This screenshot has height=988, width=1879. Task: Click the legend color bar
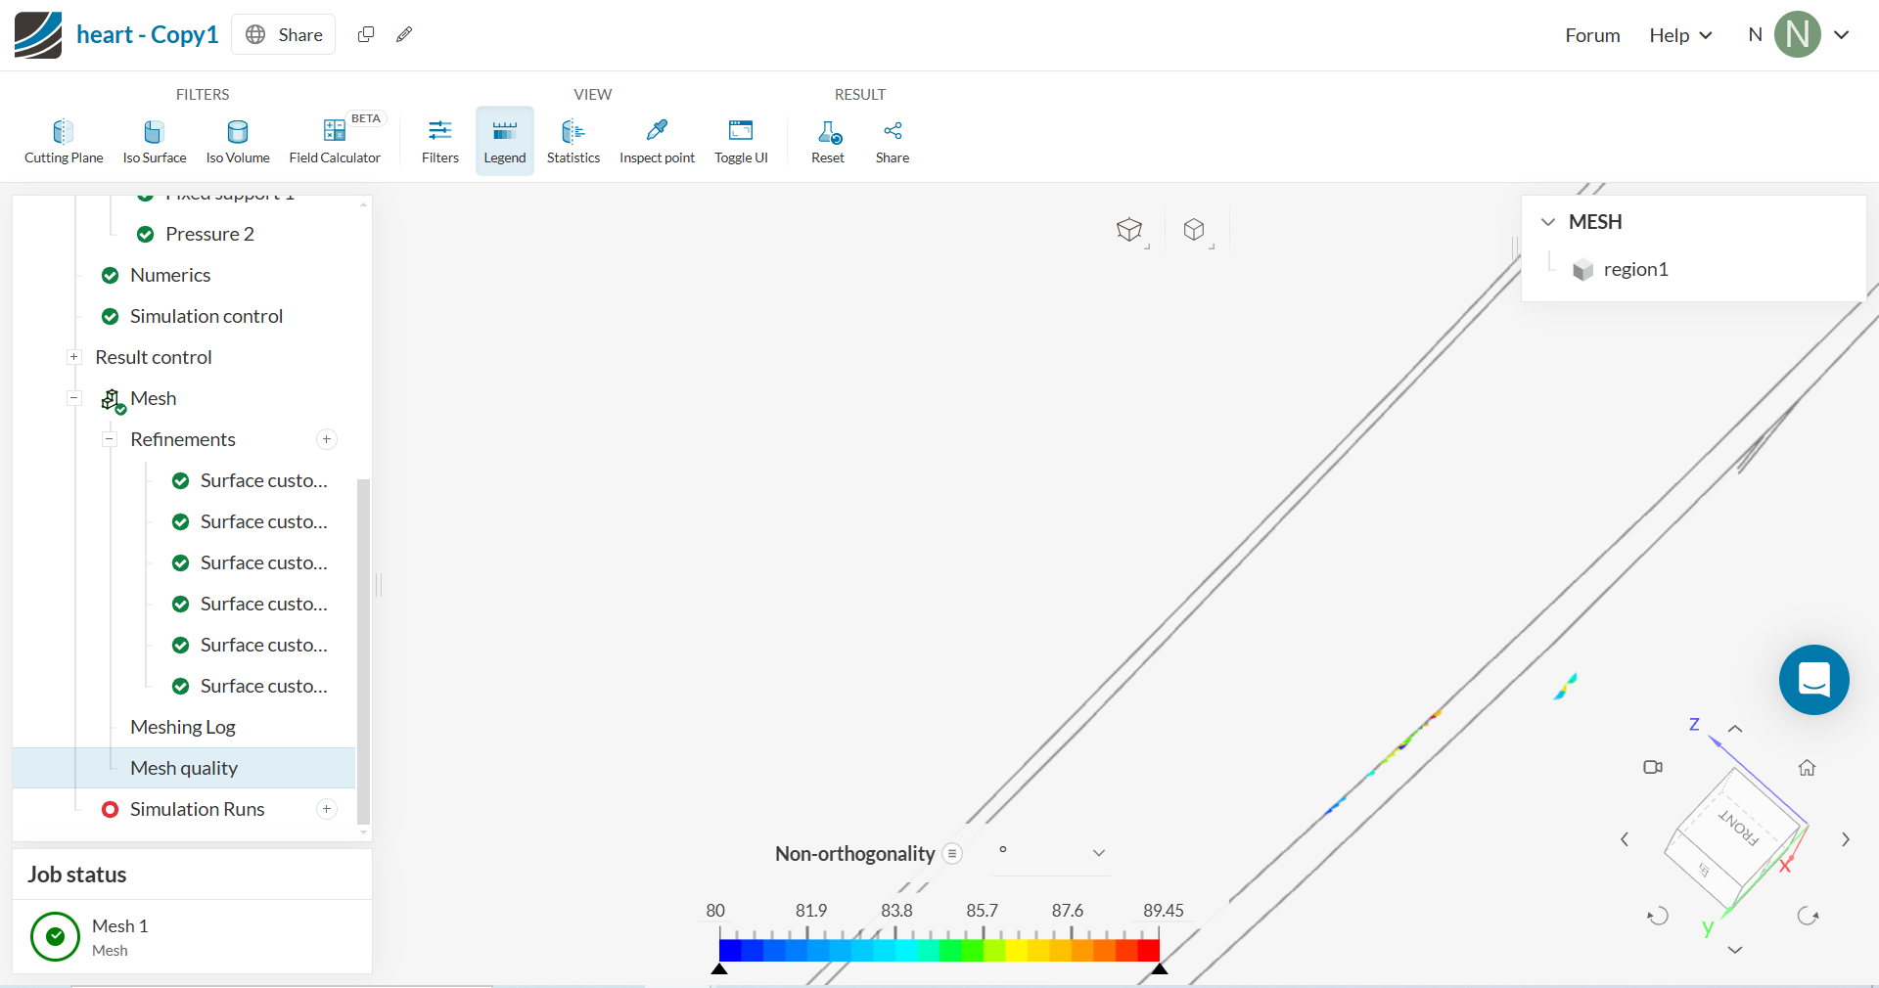click(939, 950)
